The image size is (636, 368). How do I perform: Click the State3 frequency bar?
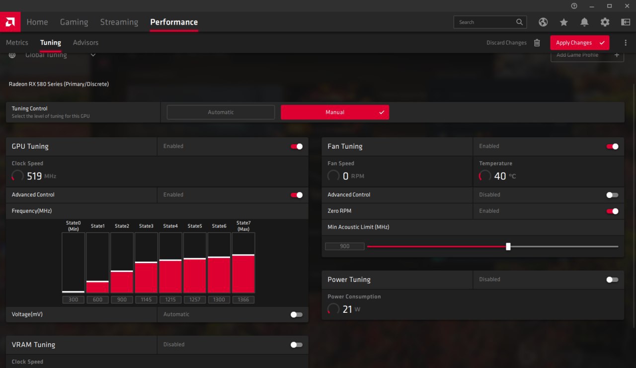(x=146, y=263)
